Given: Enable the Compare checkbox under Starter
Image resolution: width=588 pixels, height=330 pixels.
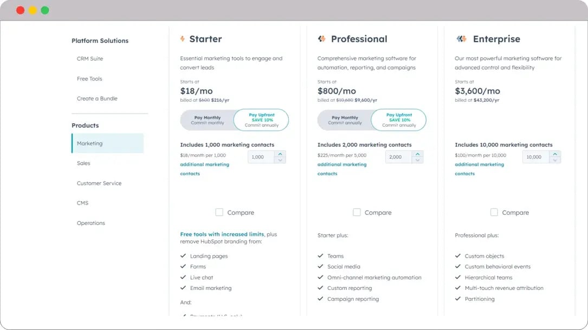Looking at the screenshot, I should click(219, 212).
